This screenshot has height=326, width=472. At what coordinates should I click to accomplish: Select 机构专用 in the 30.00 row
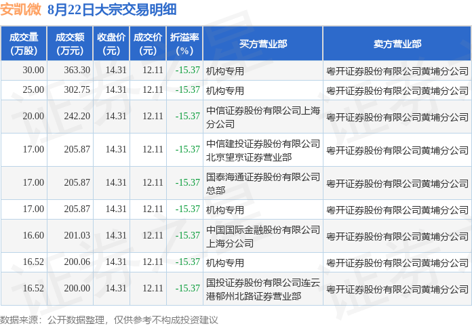click(225, 71)
